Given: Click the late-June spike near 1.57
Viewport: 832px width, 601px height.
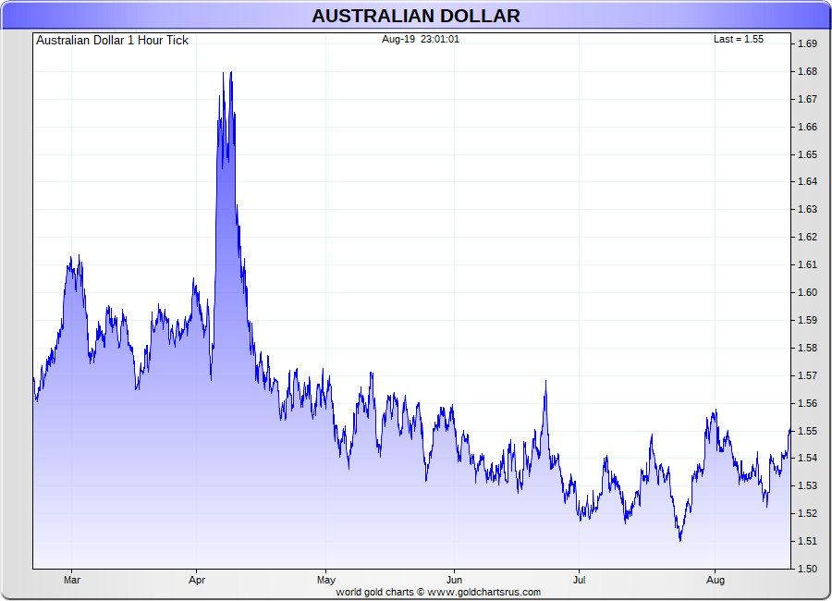Looking at the screenshot, I should 545,382.
